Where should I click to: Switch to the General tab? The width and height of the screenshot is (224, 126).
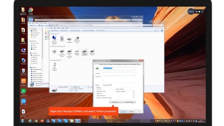[x=97, y=64]
